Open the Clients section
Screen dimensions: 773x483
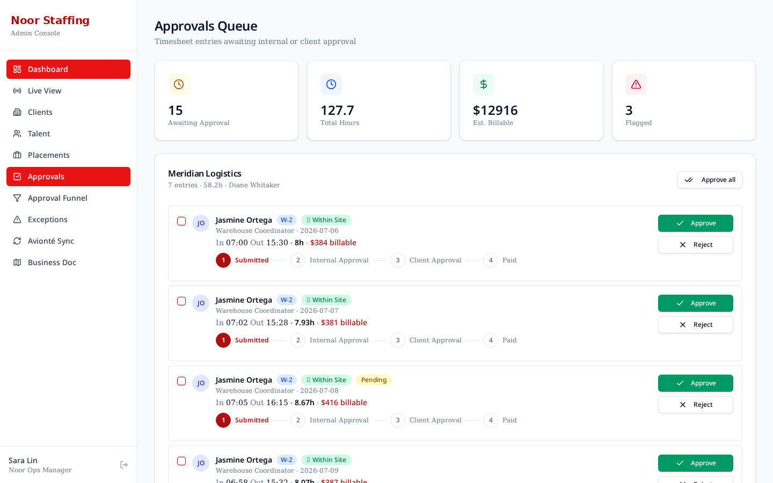tap(68, 112)
